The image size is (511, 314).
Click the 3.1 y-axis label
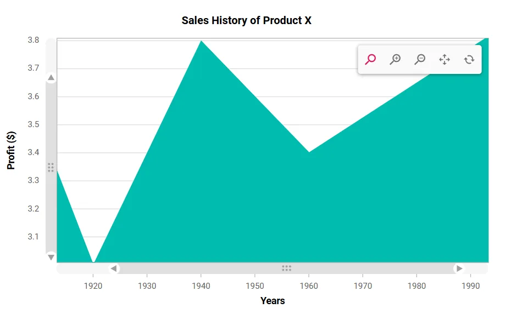33,236
